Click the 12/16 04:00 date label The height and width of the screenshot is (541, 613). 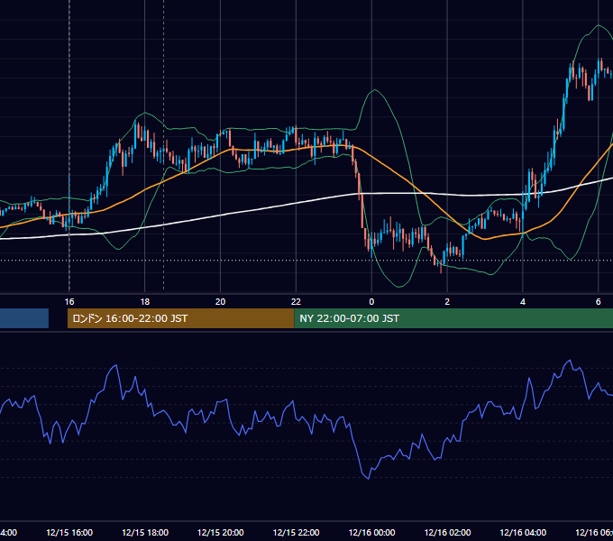(x=523, y=532)
